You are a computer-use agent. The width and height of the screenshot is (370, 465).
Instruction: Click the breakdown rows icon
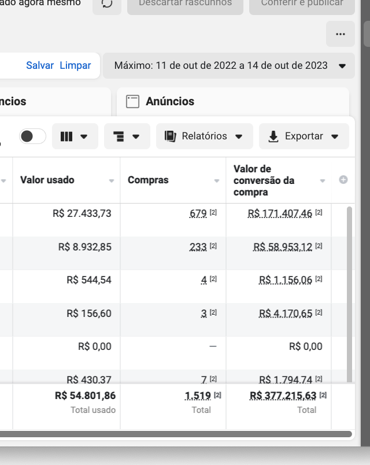pyautogui.click(x=119, y=136)
